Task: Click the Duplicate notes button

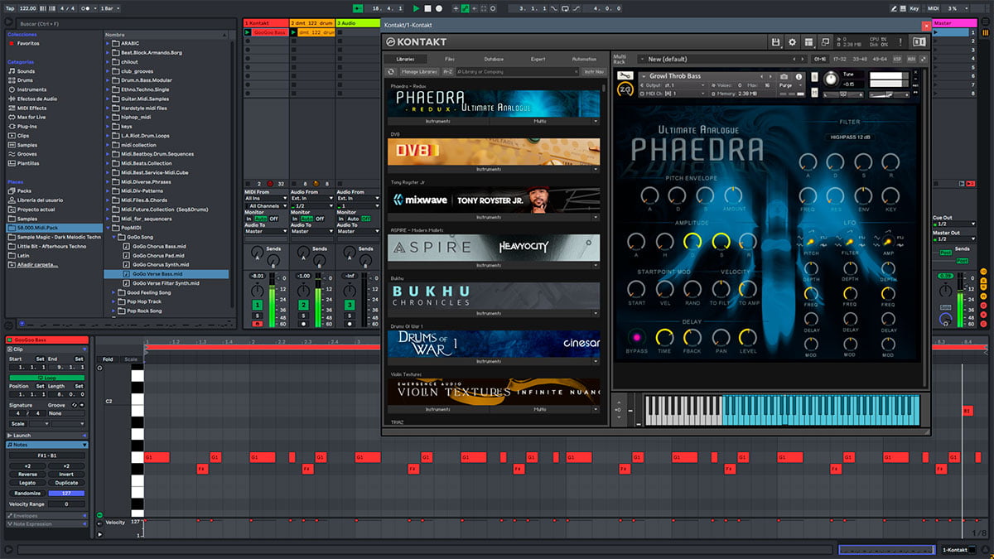Action: coord(66,483)
